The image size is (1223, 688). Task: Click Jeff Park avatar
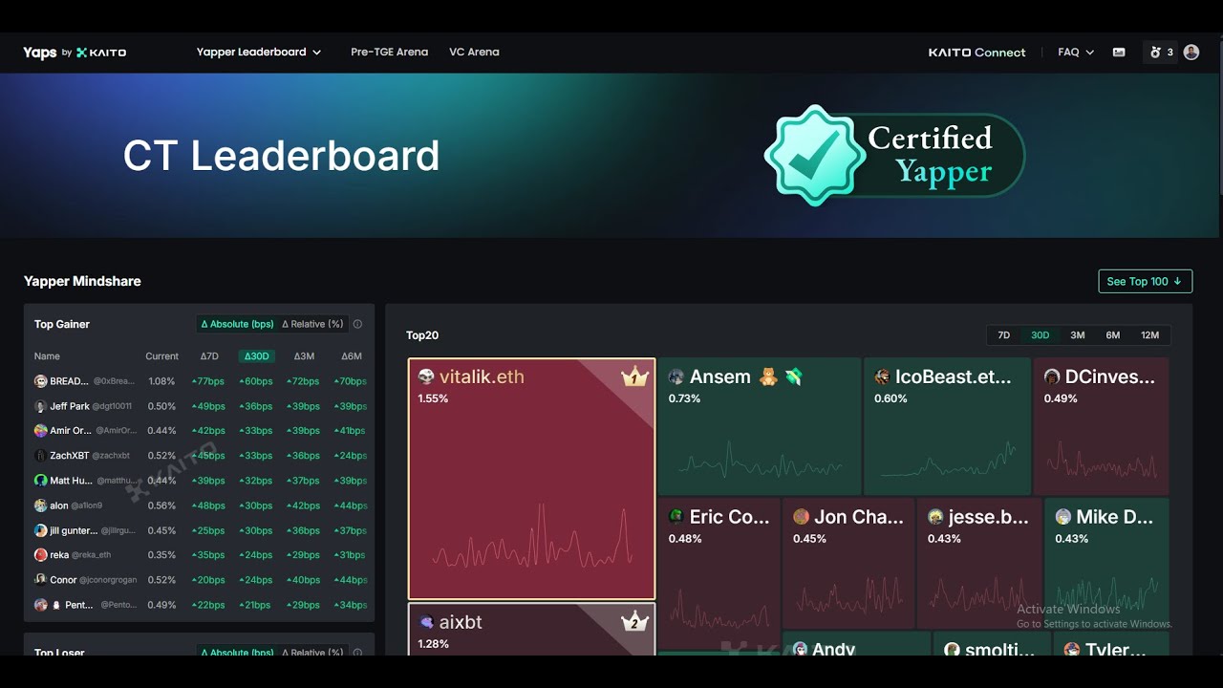41,406
